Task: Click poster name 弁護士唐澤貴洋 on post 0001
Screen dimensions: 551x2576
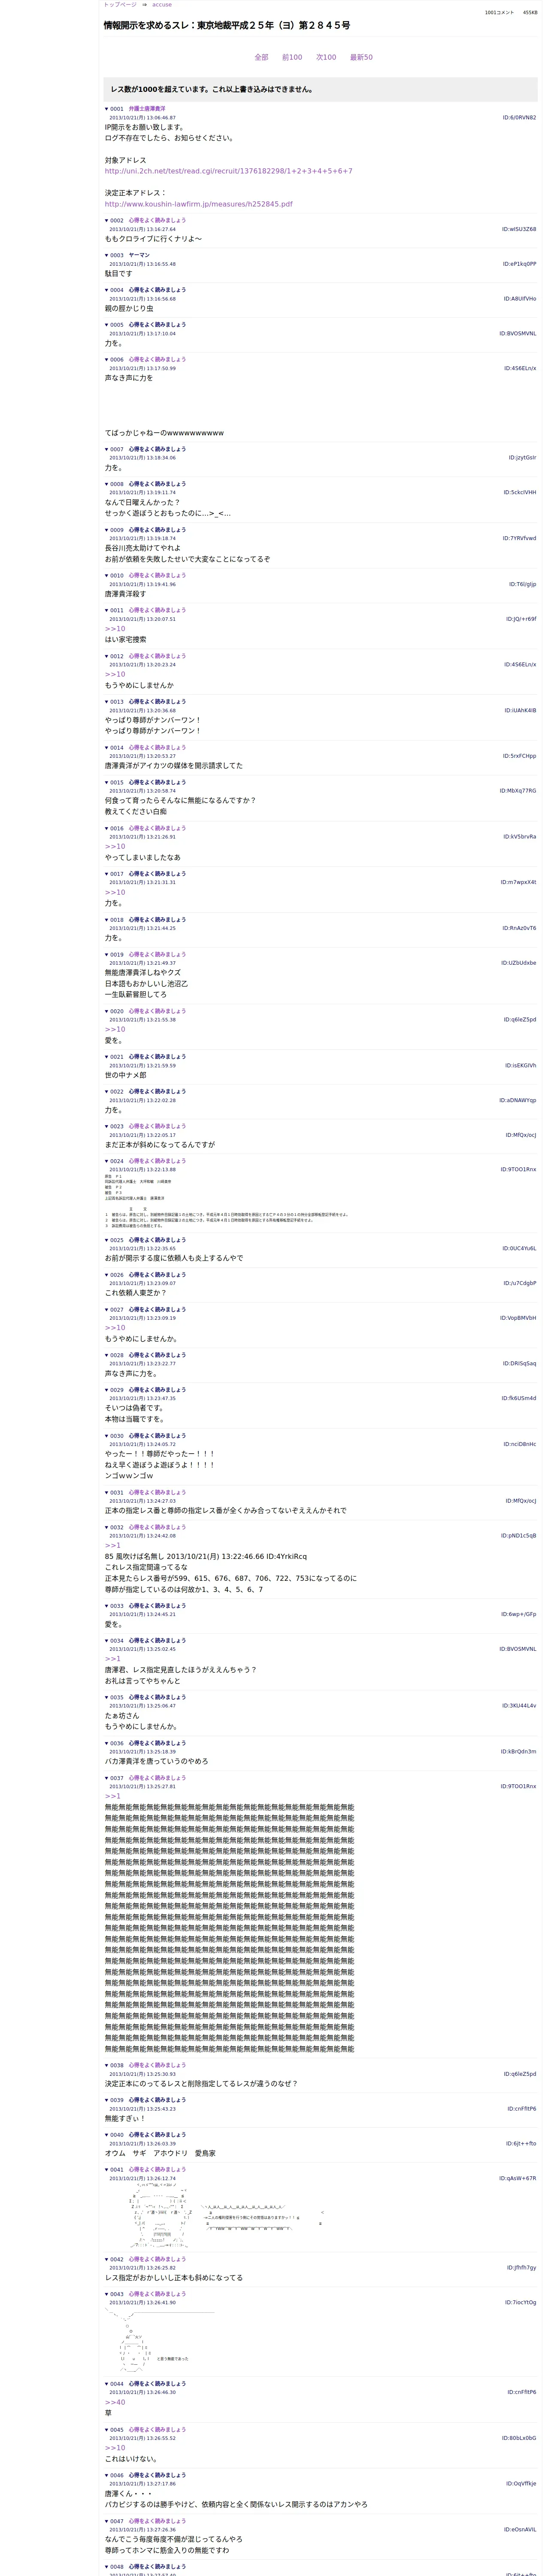Action: coord(147,109)
